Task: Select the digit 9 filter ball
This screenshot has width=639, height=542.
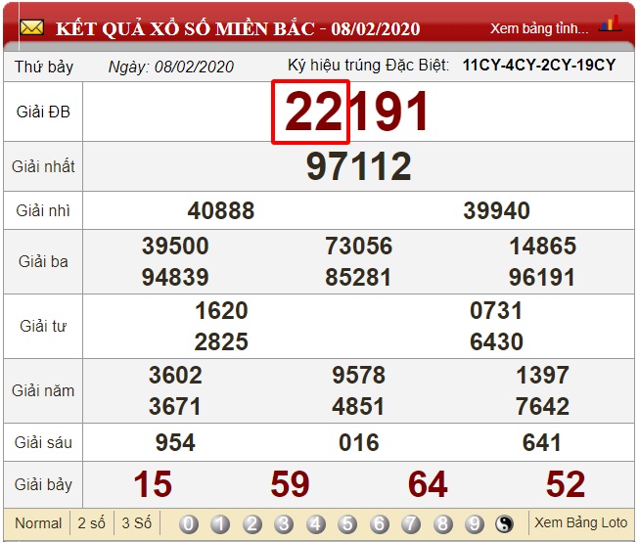Action: point(474,523)
